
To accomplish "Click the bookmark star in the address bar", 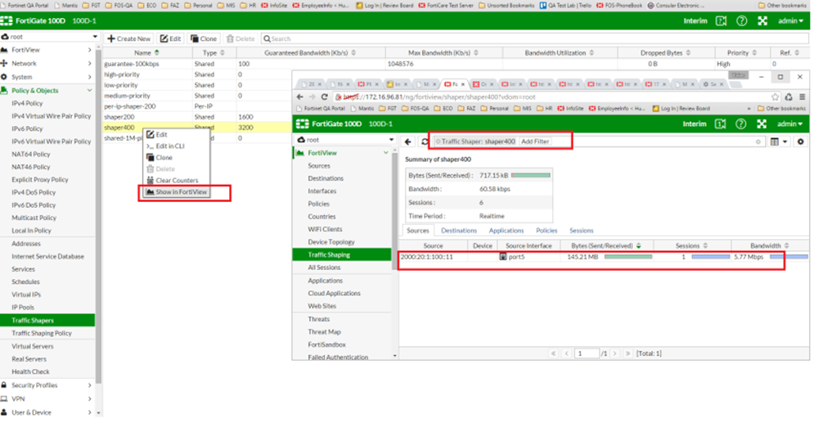I will pos(775,97).
